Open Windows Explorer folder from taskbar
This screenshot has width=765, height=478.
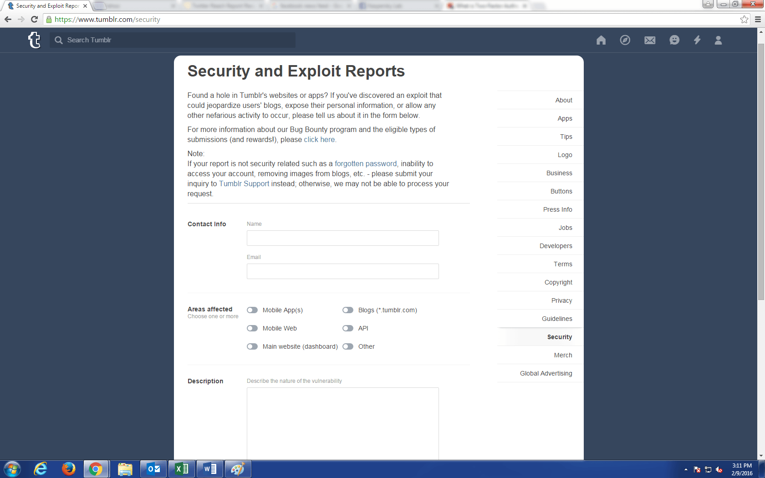coord(125,469)
